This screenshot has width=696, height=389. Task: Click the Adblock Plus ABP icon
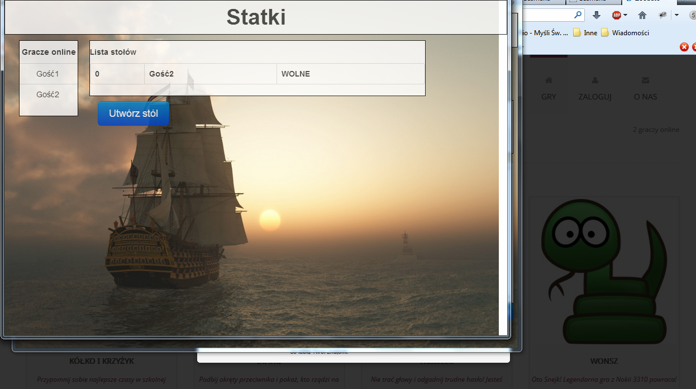click(x=617, y=15)
